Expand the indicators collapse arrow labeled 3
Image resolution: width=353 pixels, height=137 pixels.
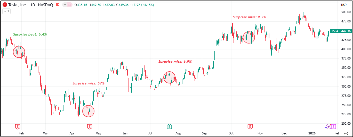click(x=6, y=11)
